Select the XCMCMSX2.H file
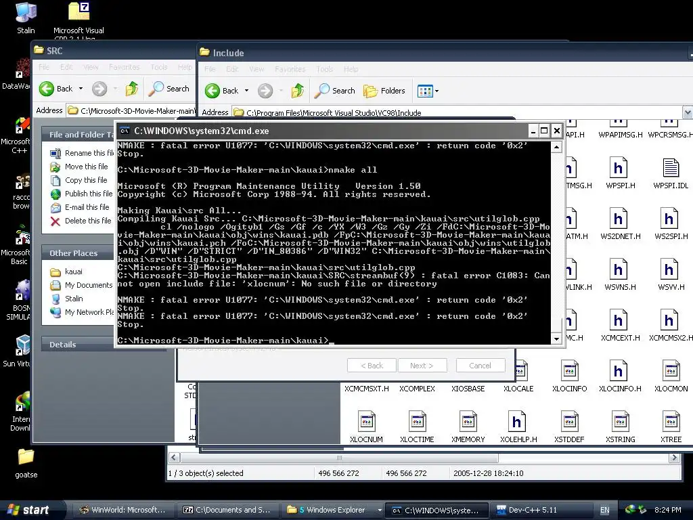Image resolution: width=693 pixels, height=520 pixels. point(671,326)
